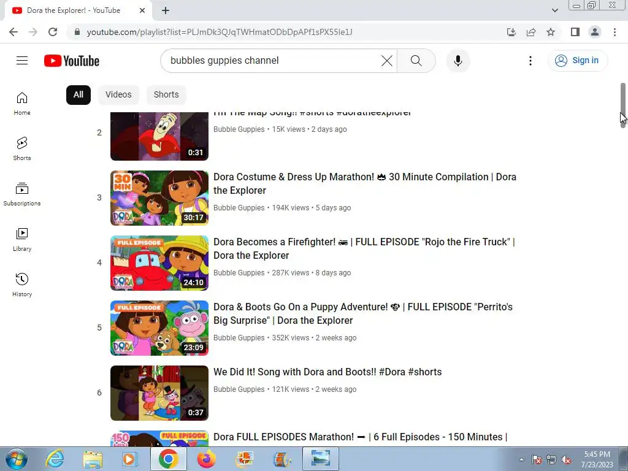Select the All filter chip

pyautogui.click(x=78, y=94)
